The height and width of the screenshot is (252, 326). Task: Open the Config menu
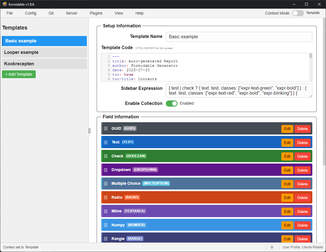(31, 13)
